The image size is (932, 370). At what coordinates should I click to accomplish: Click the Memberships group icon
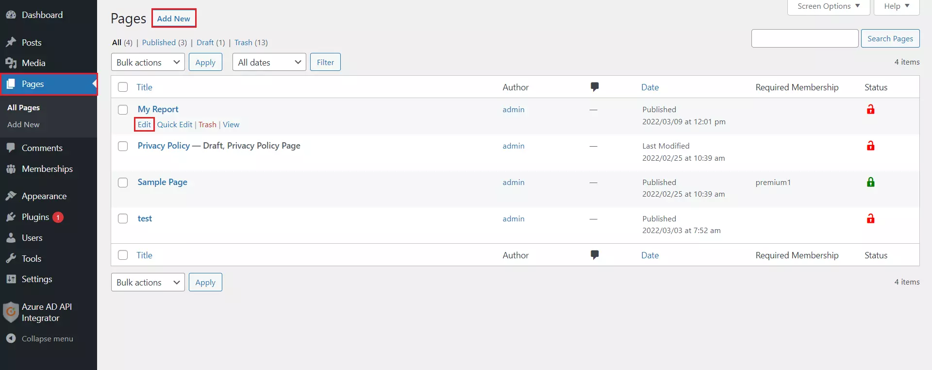pos(11,169)
